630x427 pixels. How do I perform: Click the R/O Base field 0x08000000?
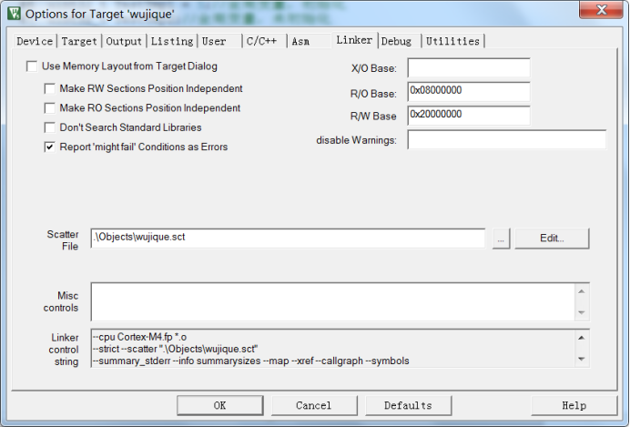pyautogui.click(x=469, y=92)
